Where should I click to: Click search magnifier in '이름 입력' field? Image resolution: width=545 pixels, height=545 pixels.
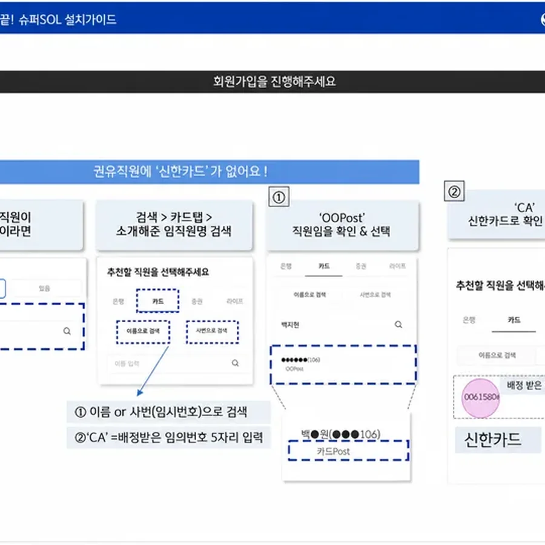pyautogui.click(x=236, y=363)
